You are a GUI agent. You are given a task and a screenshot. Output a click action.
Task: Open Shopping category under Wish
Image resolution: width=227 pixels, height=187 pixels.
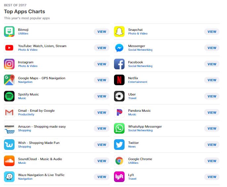24,147
